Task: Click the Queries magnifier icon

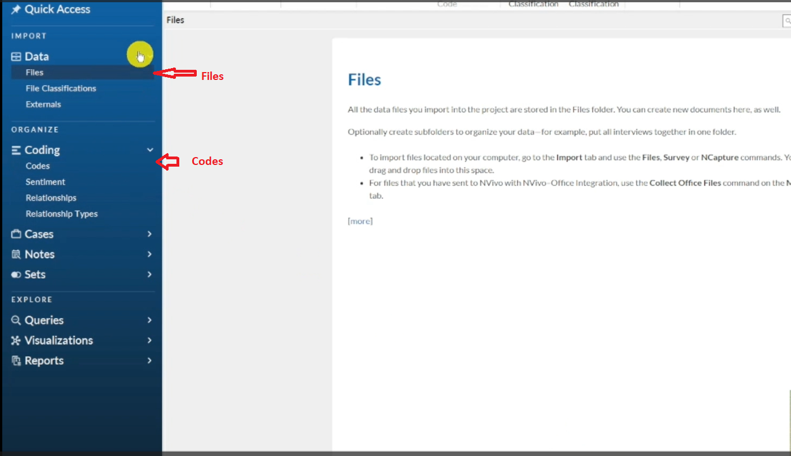Action: [x=16, y=320]
